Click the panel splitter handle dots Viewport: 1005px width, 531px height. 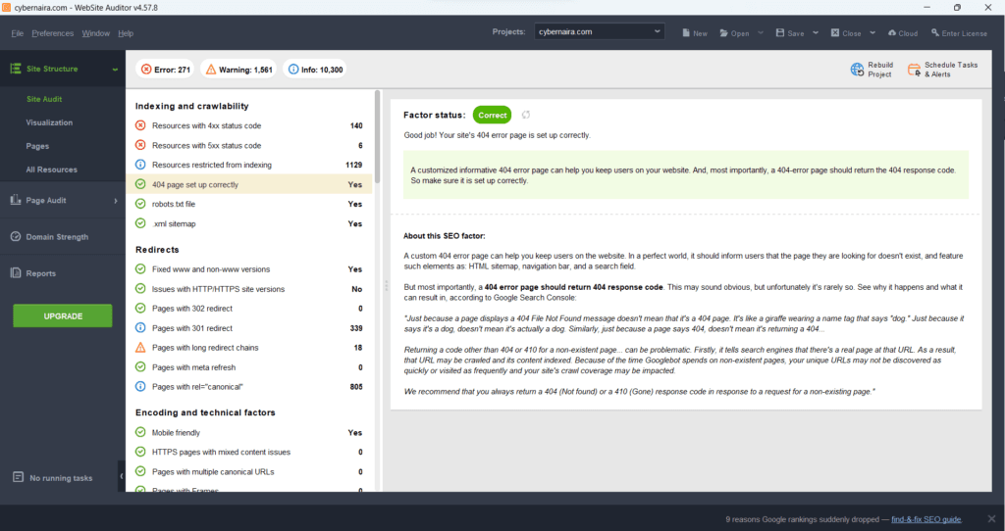[386, 285]
